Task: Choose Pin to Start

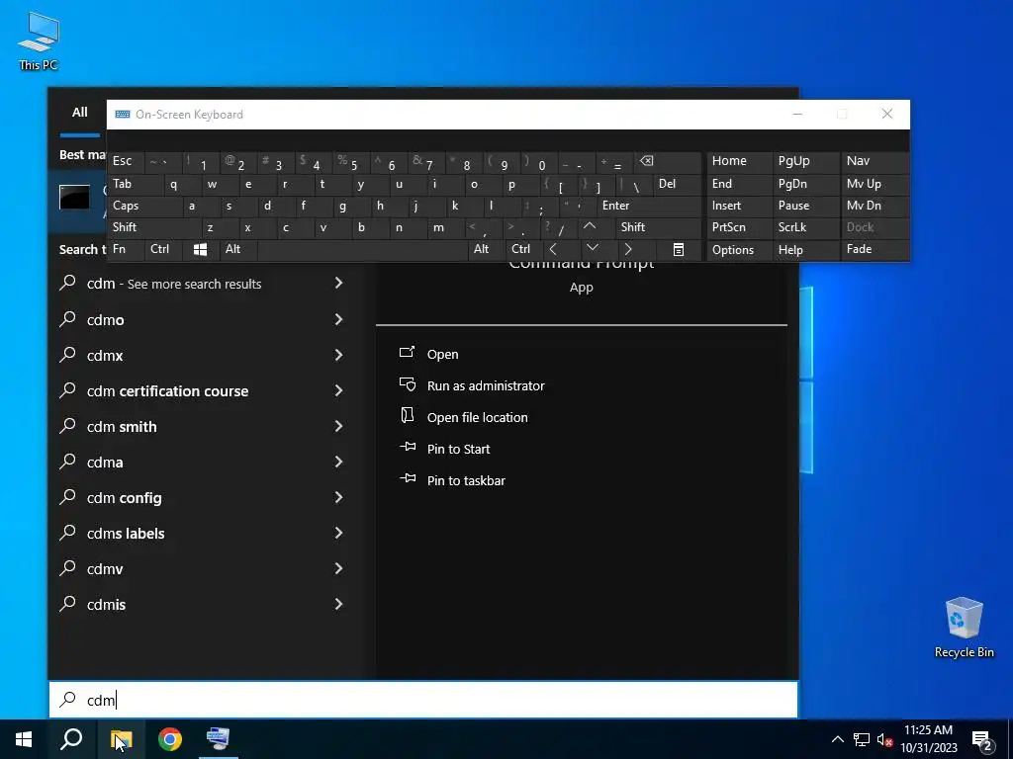Action: tap(458, 450)
